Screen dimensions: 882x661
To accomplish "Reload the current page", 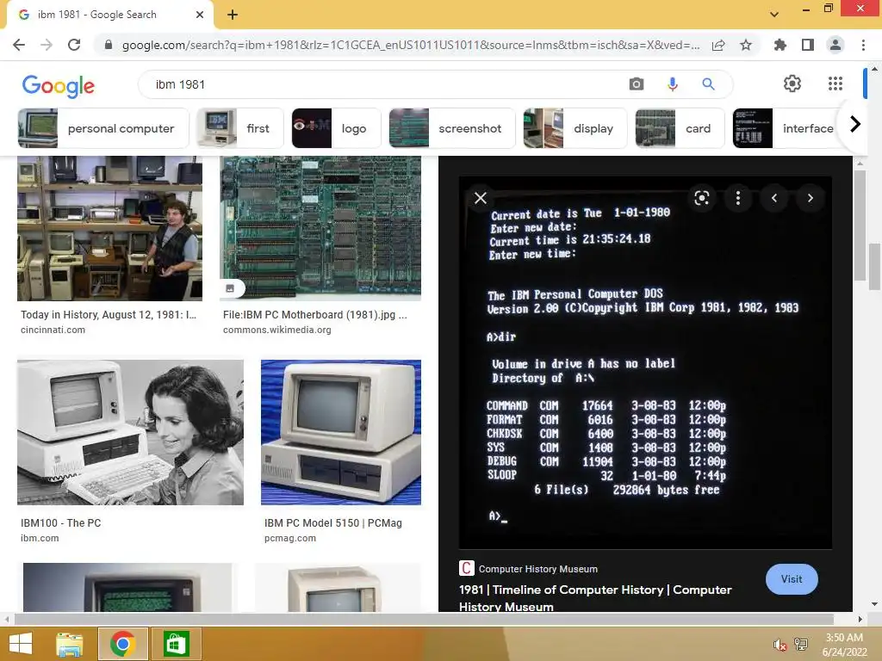I will [74, 45].
